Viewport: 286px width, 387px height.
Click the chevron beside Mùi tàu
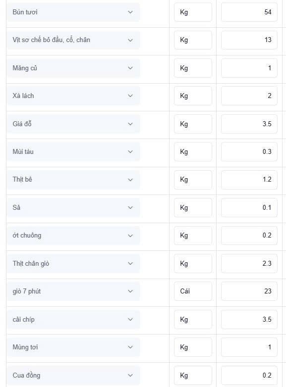tap(130, 152)
